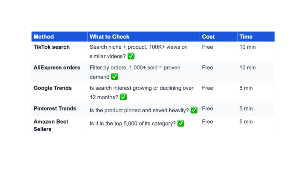This screenshot has width=306, height=172.
Task: Click '5 min' time in Google Trends row
Action: pos(246,88)
